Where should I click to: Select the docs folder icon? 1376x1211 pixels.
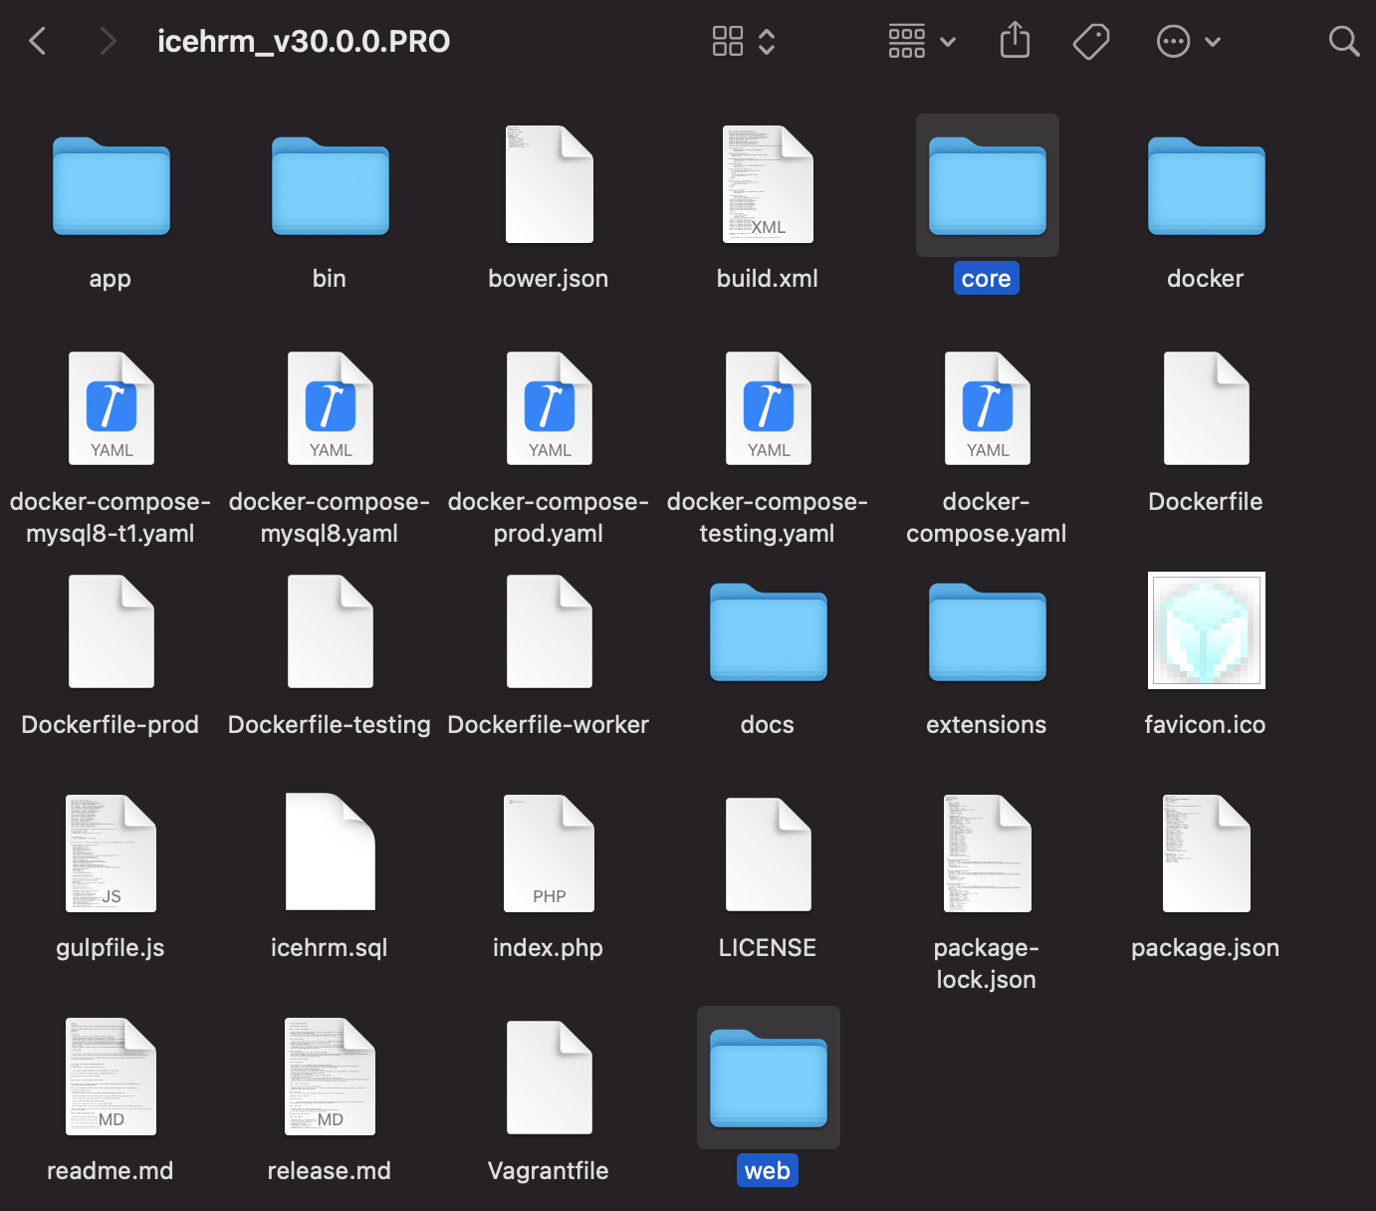pos(768,632)
